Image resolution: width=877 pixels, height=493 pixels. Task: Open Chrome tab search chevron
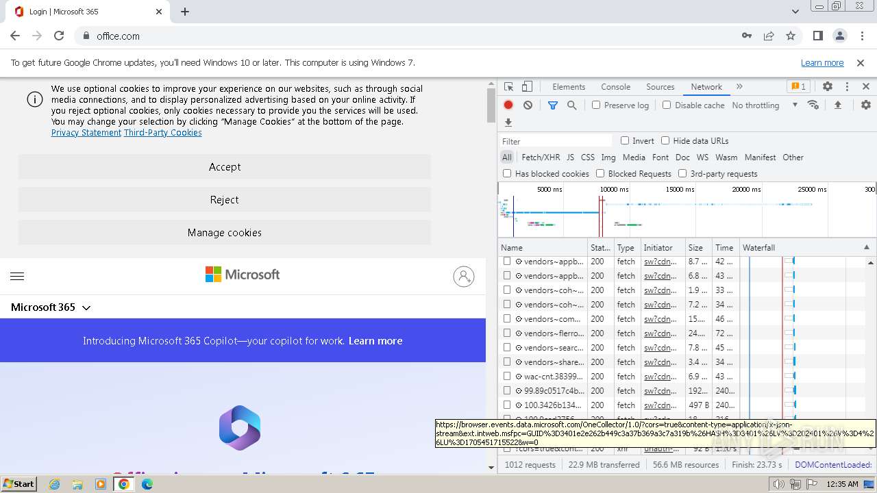pyautogui.click(x=795, y=12)
